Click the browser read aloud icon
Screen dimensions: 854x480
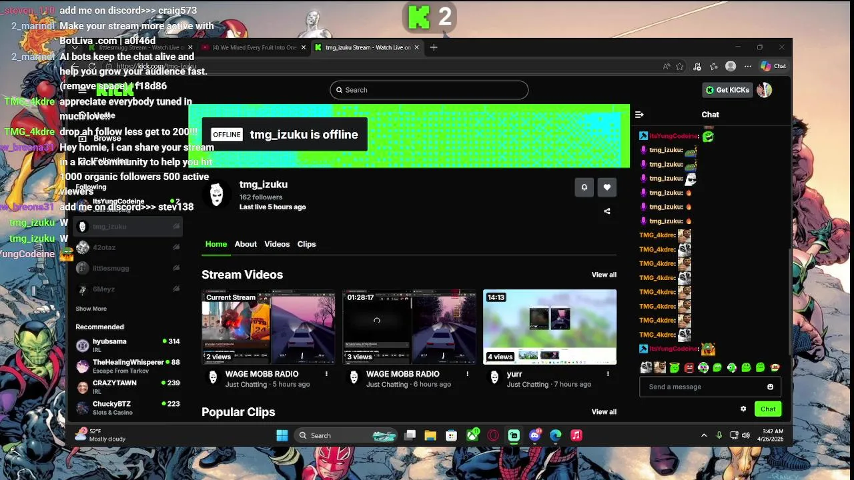(666, 66)
